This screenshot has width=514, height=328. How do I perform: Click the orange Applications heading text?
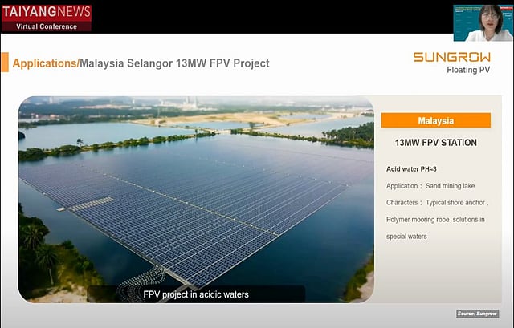click(x=45, y=63)
